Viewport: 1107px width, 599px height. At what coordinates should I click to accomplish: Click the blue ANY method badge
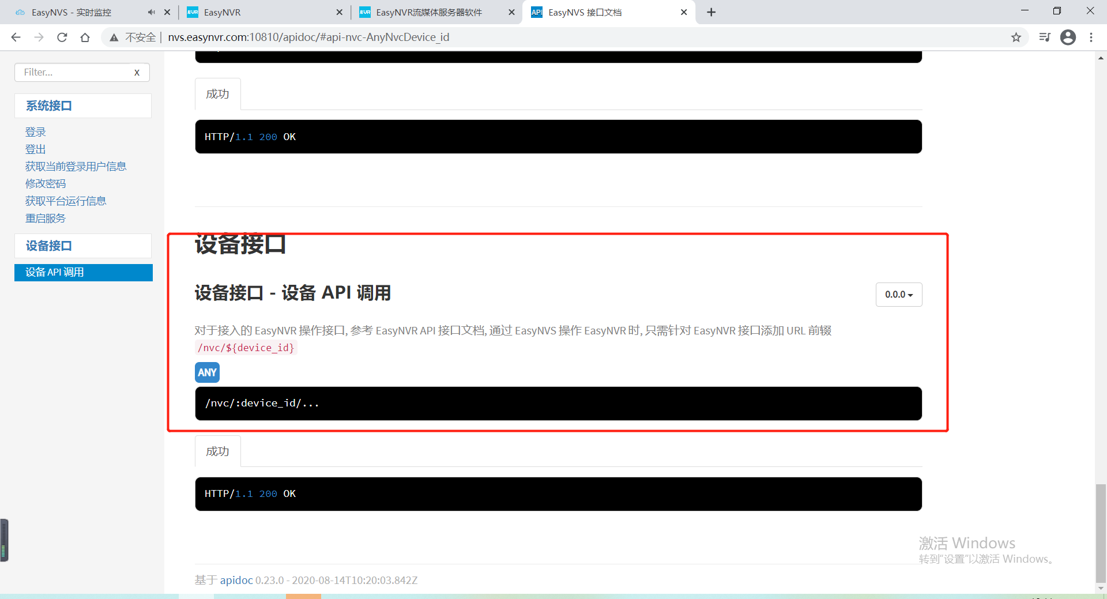pyautogui.click(x=207, y=372)
